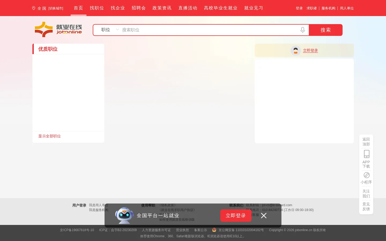Click the APP下载 phone icon

pos(367,154)
